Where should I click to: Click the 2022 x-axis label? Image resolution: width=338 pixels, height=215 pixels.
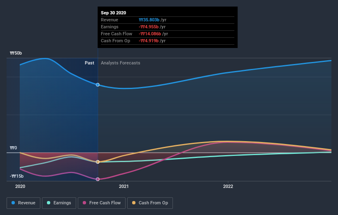[x=228, y=186]
